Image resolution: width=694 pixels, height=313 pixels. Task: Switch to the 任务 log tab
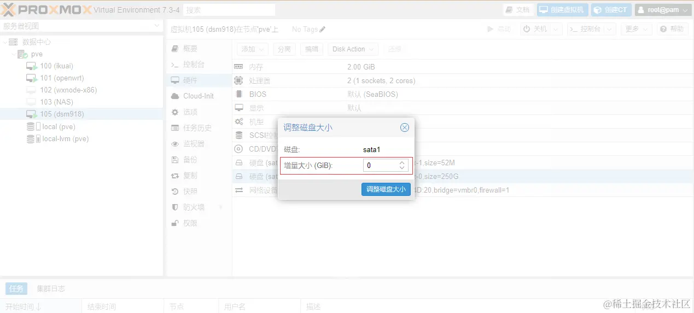click(16, 289)
